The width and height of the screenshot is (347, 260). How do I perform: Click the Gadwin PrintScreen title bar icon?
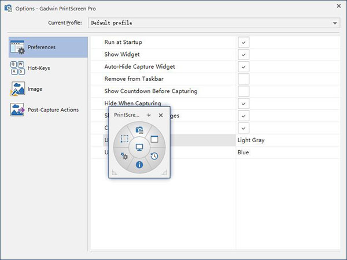point(8,8)
